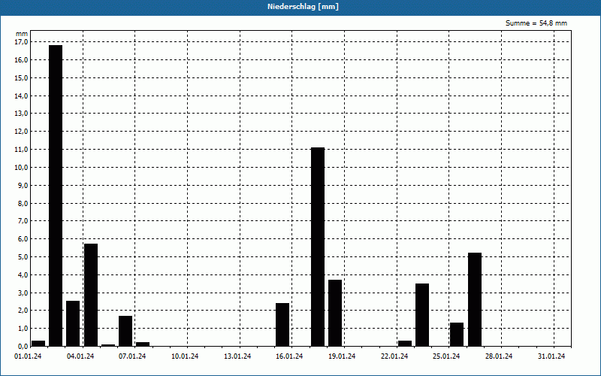
Task: Select the 11,1 mm bar near 19.01.24
Action: [318, 247]
